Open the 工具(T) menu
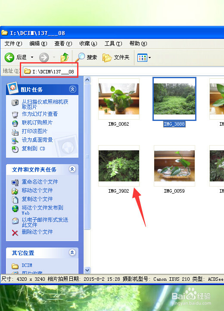 (x=113, y=44)
